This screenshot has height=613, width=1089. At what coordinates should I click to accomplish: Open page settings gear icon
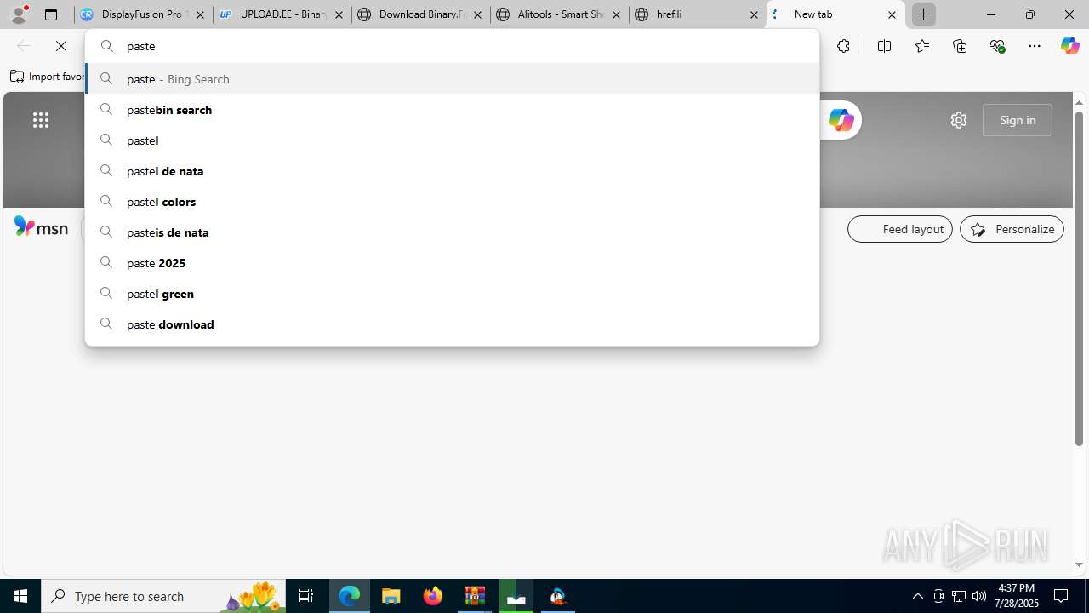click(x=959, y=120)
